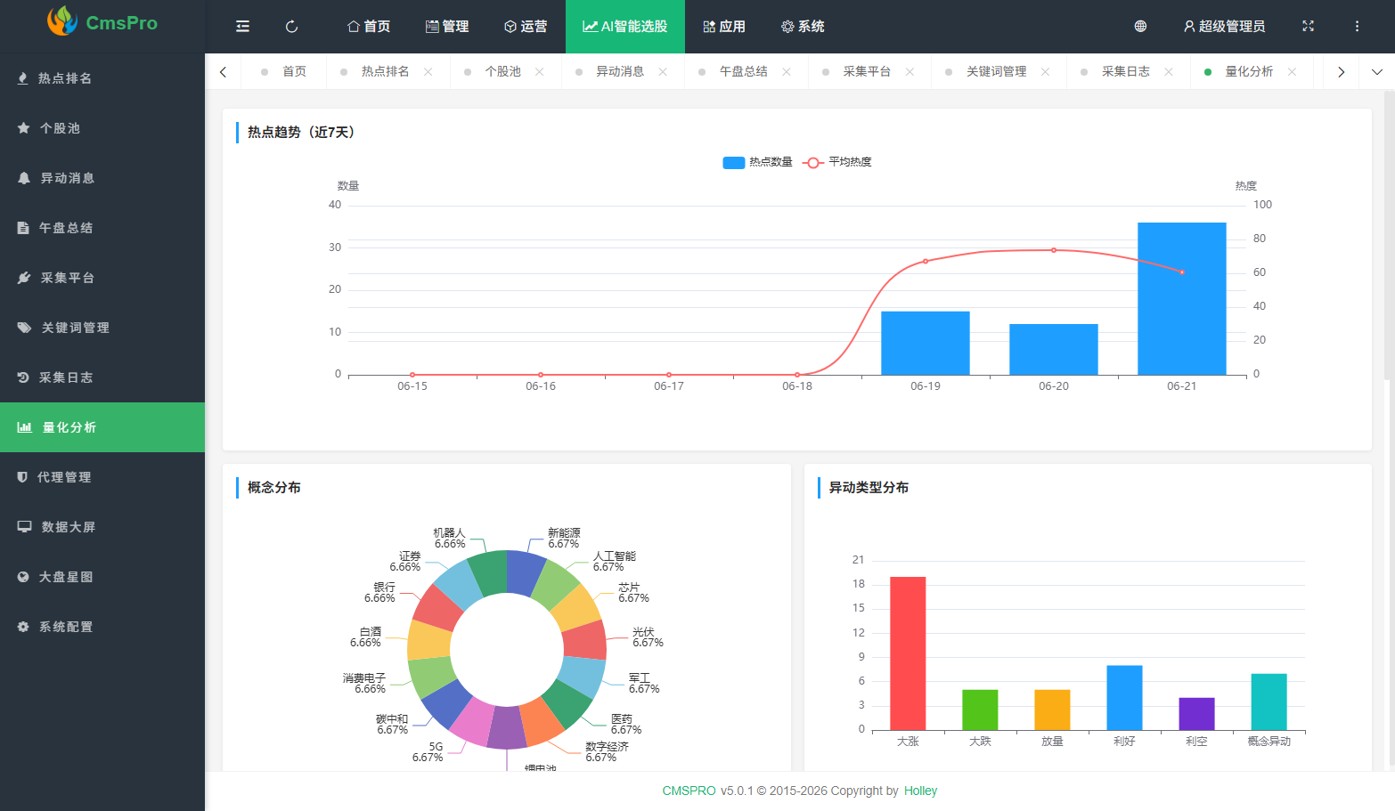
Task: Switch to 午盘总结 page tab
Action: (743, 72)
